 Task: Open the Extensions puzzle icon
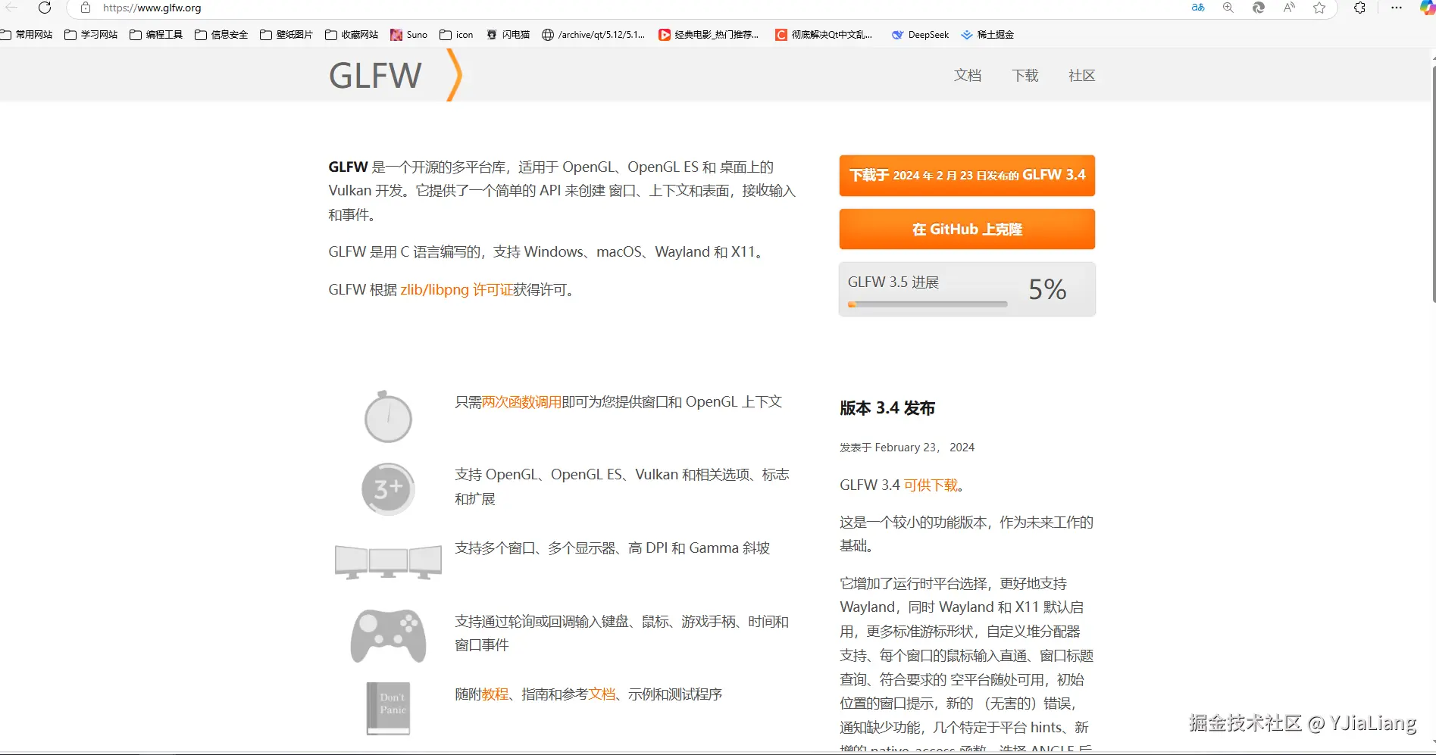click(1359, 8)
